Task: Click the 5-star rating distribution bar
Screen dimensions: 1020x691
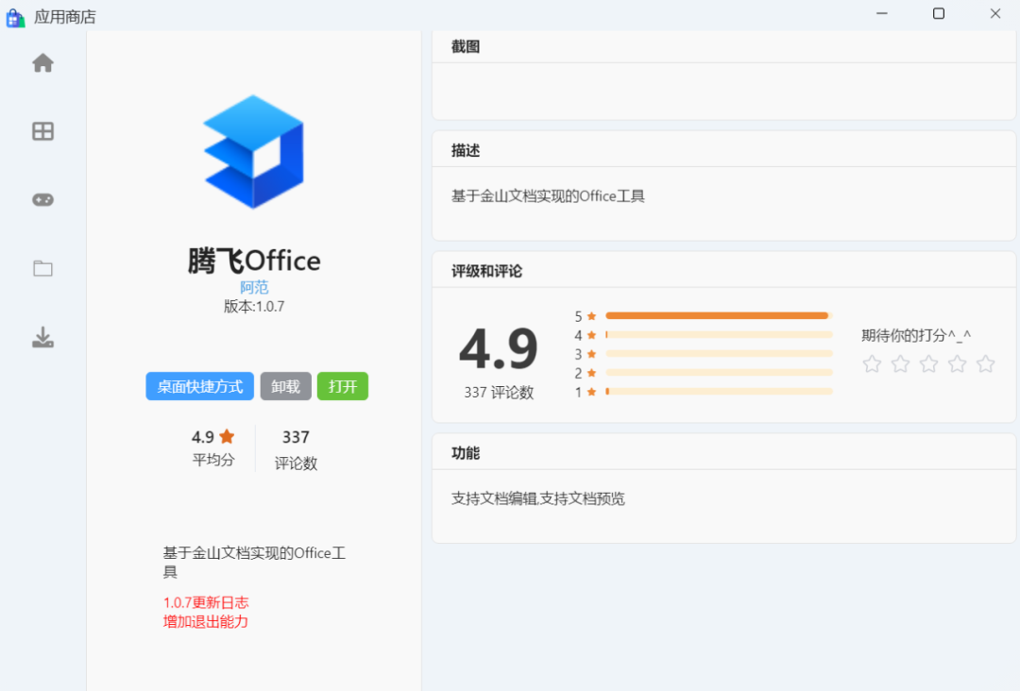Action: pyautogui.click(x=717, y=315)
